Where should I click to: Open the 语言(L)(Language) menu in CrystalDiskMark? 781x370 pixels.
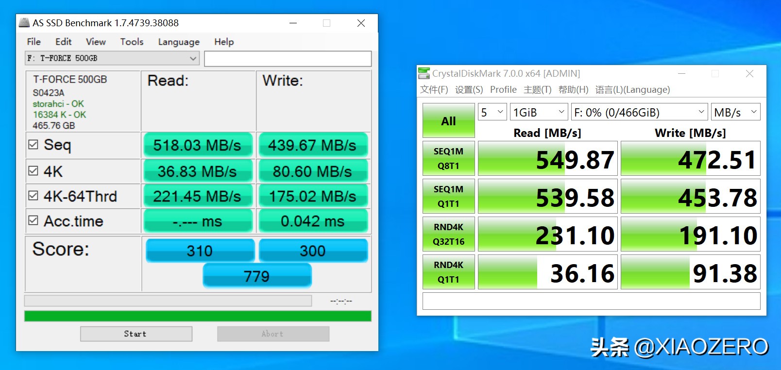(633, 89)
